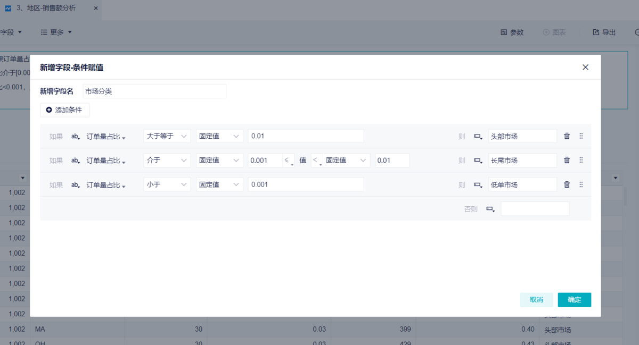Open 固定值 dropdown in 小于 row
Image resolution: width=639 pixels, height=345 pixels.
click(x=219, y=184)
